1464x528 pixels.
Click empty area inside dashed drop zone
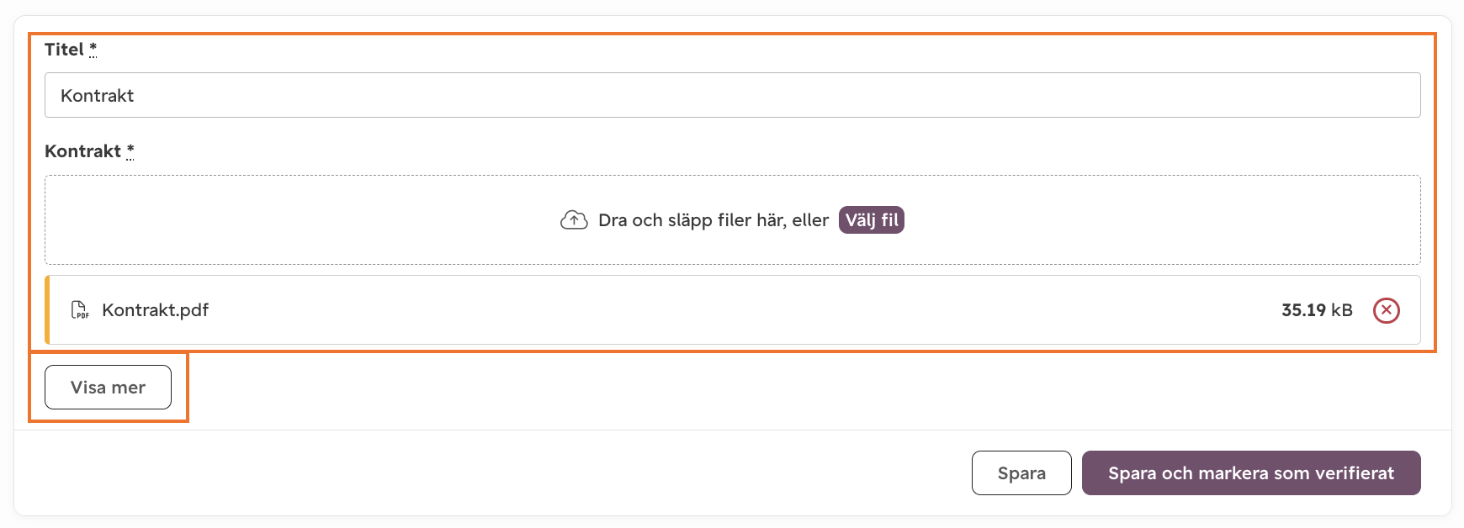(294, 220)
